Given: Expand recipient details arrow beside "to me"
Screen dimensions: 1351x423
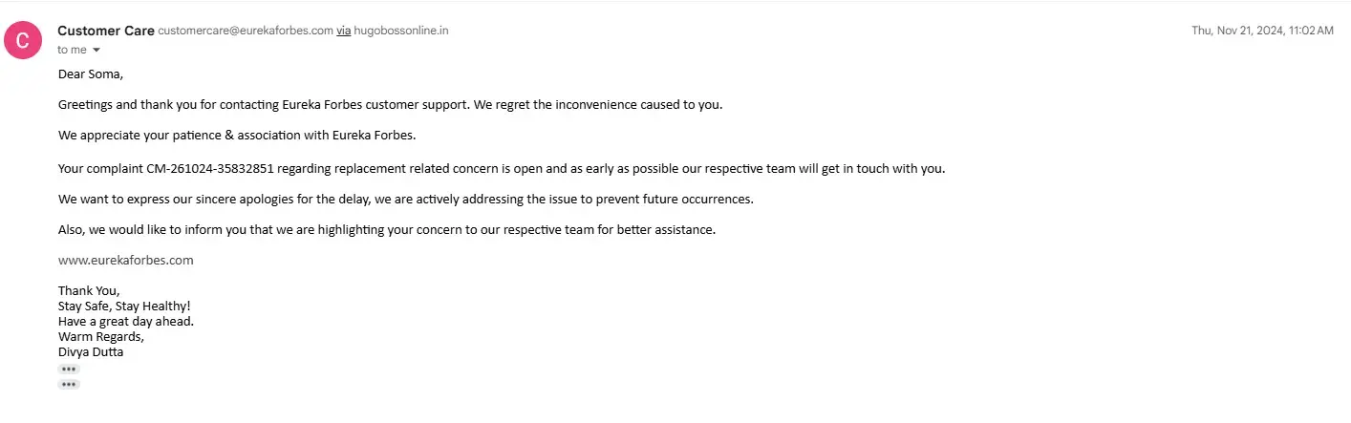Looking at the screenshot, I should pyautogui.click(x=96, y=50).
